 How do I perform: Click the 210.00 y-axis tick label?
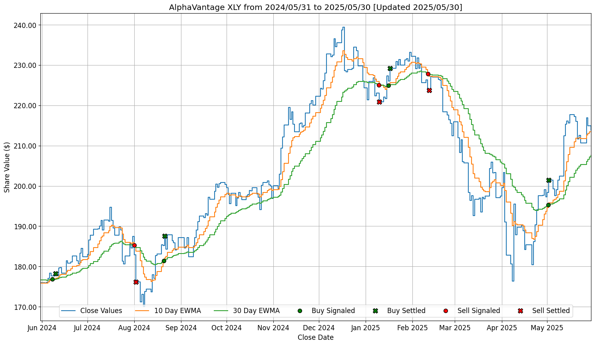(x=25, y=146)
